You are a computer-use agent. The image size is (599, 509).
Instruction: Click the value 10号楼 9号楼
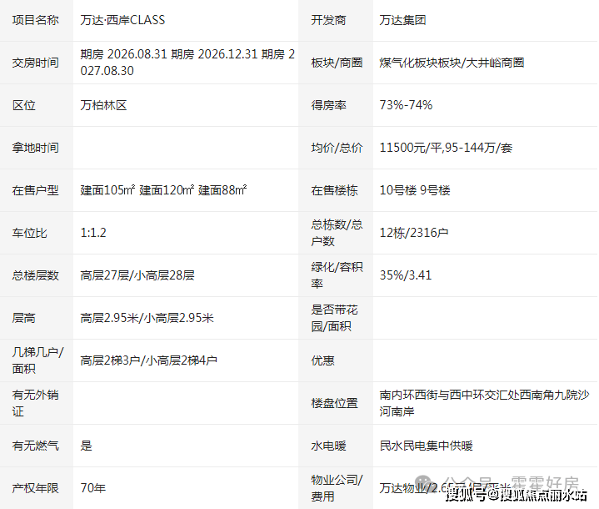coord(415,189)
